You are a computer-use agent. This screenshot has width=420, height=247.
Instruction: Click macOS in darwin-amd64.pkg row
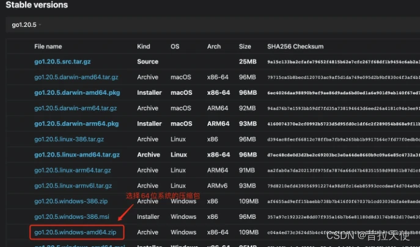click(182, 93)
